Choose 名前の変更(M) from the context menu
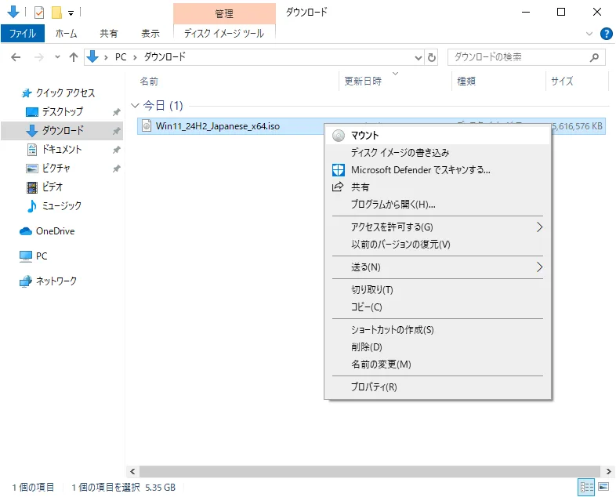Screen dimensions: 616x497 tap(437, 365)
